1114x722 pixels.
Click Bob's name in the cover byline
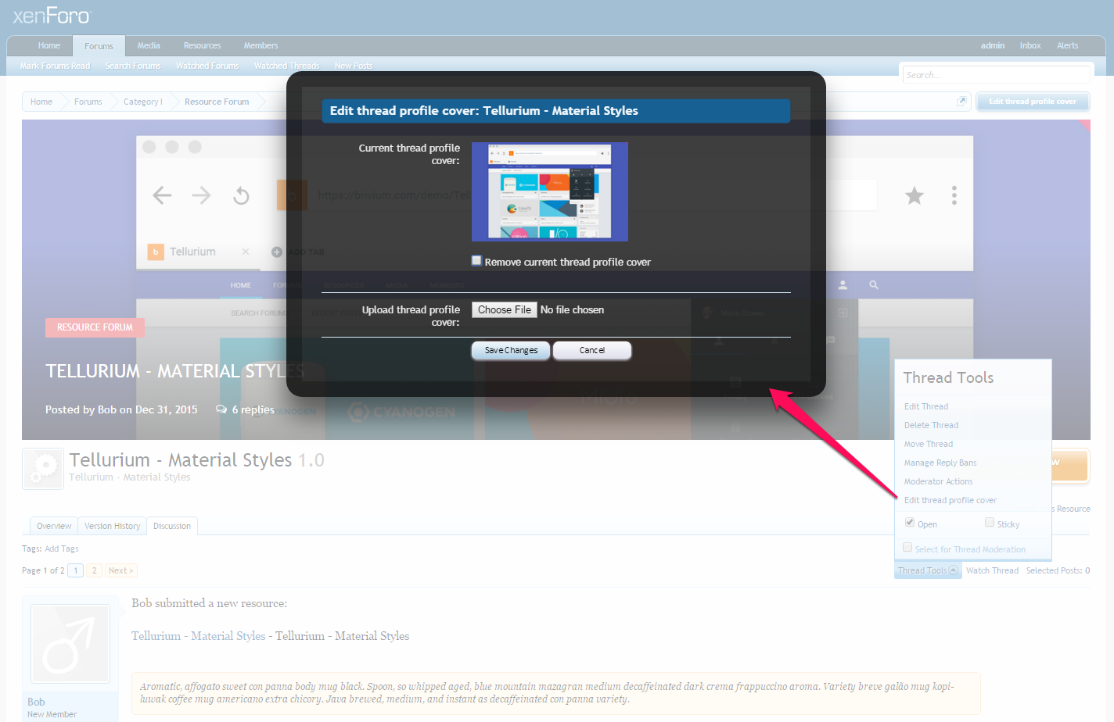coord(107,409)
